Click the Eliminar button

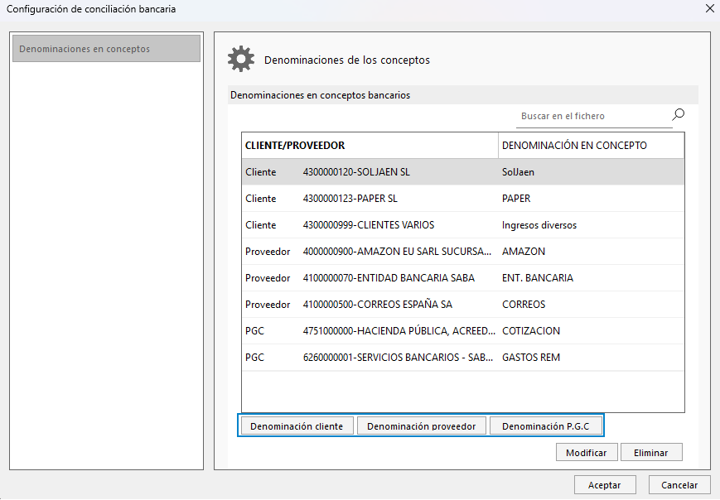[651, 453]
